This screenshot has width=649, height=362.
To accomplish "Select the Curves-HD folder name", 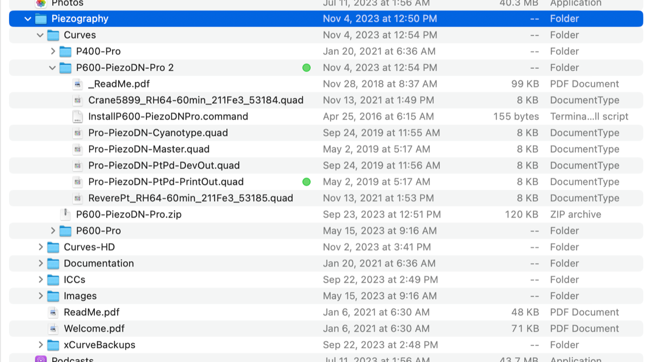I will point(89,247).
